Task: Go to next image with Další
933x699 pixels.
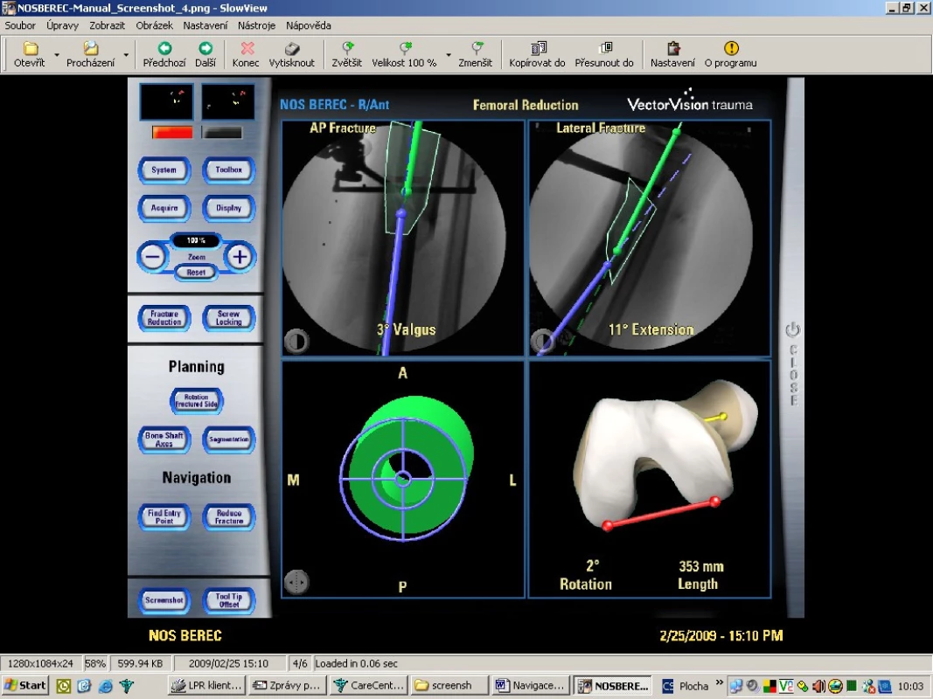Action: (205, 55)
